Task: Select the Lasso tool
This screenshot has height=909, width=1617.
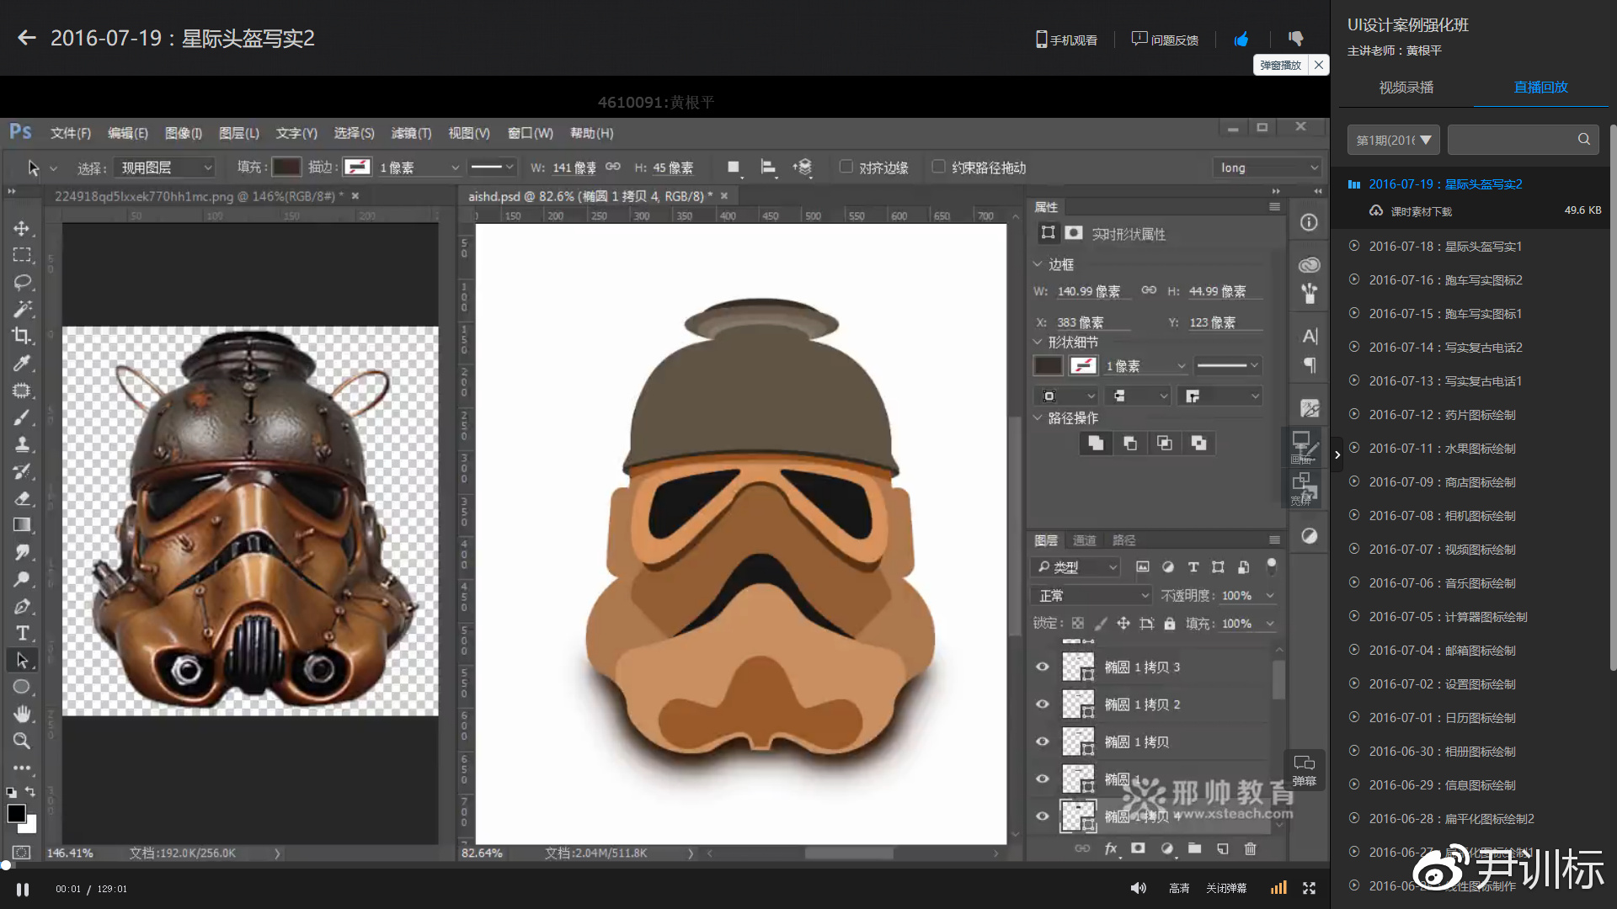Action: tap(22, 282)
